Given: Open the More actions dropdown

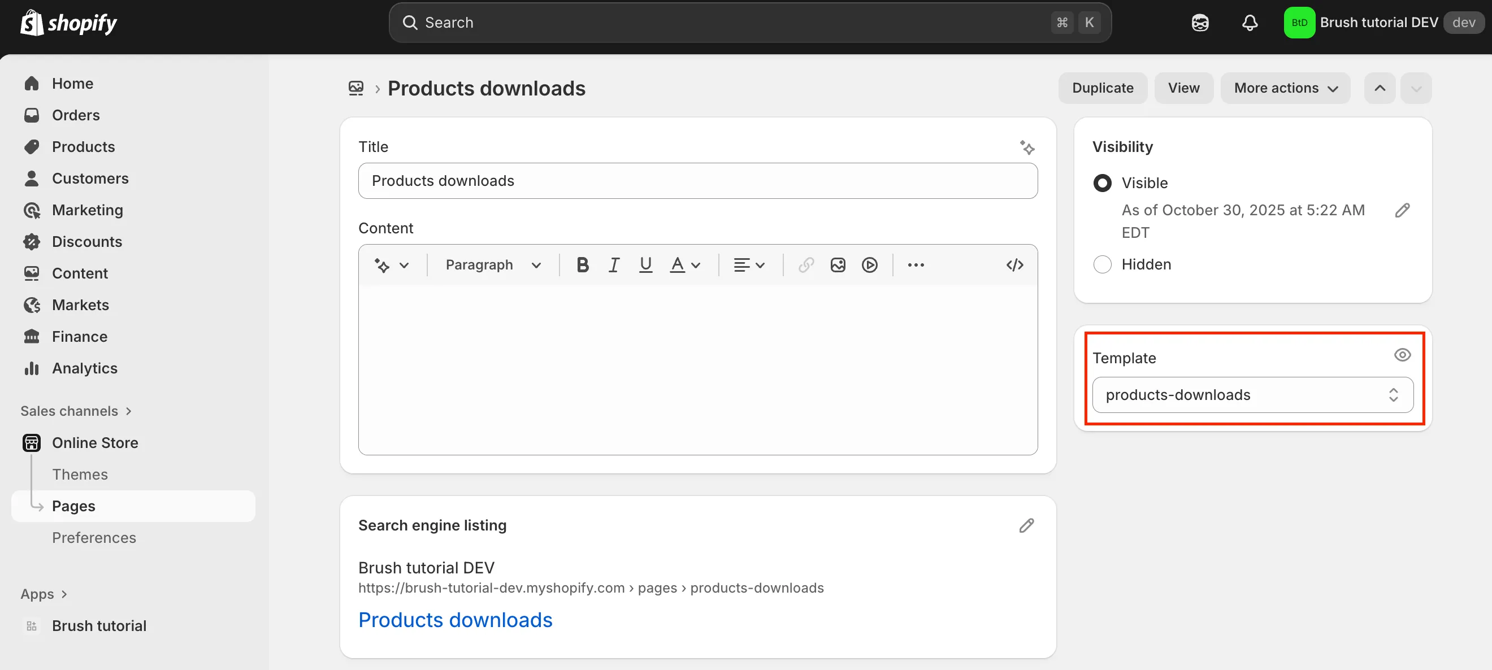Looking at the screenshot, I should pos(1285,88).
